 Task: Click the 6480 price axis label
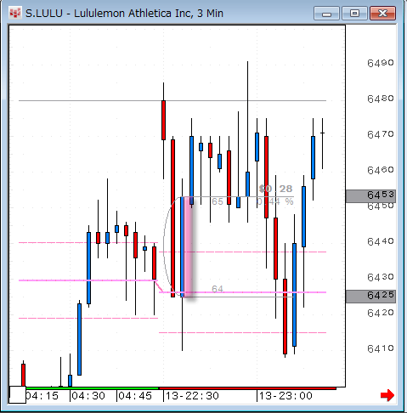(381, 99)
